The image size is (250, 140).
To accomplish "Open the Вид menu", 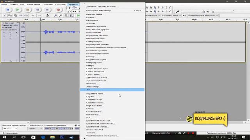I will [22, 4].
